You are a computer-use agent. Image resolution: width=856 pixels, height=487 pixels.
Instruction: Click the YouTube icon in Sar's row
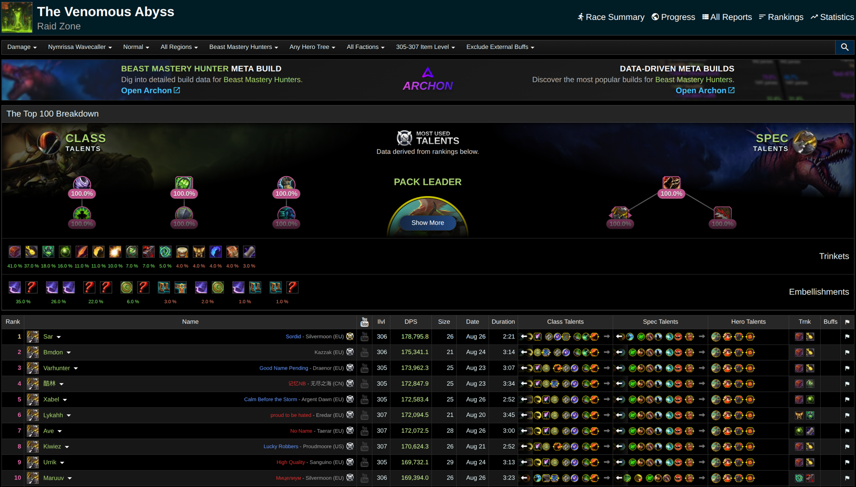pos(364,336)
